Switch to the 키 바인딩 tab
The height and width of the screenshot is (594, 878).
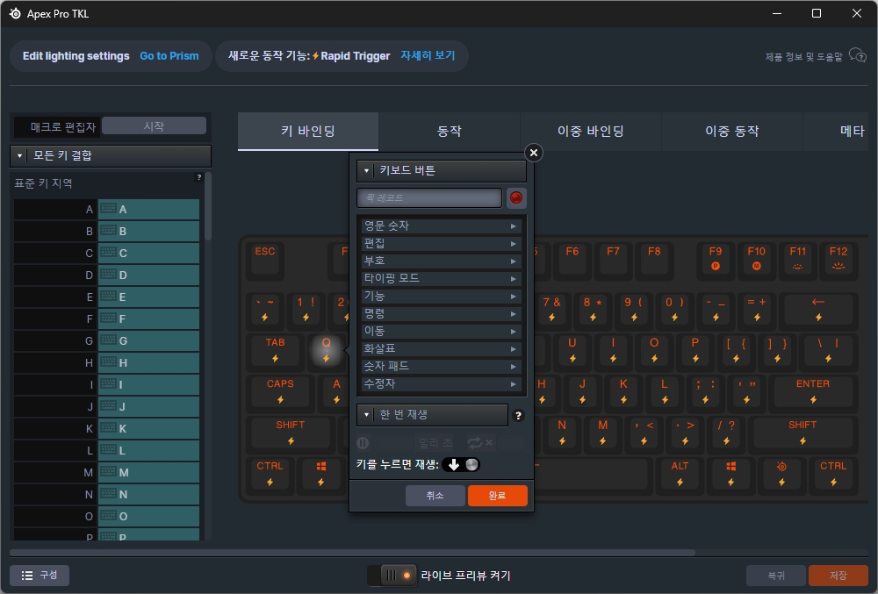click(308, 131)
